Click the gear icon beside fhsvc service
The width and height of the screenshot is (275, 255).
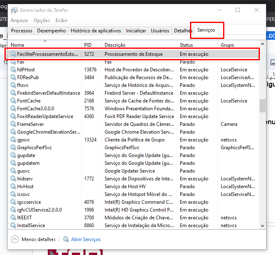[x=13, y=85]
